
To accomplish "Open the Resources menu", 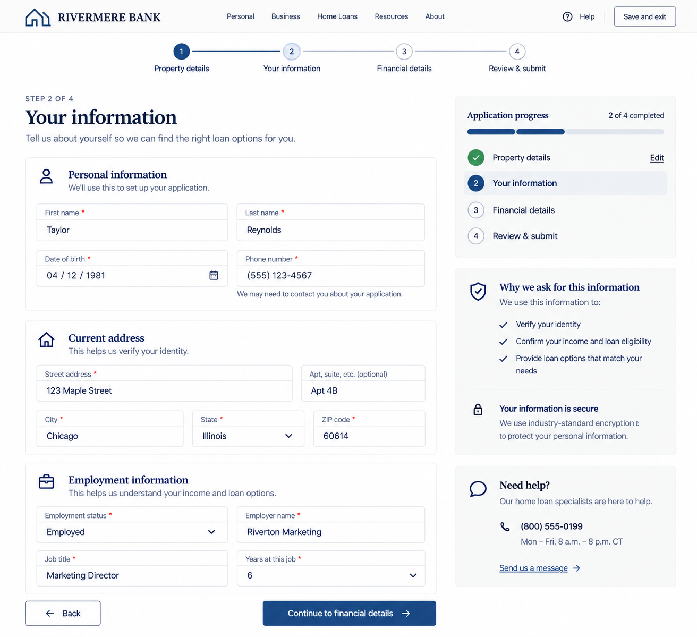I will click(392, 16).
